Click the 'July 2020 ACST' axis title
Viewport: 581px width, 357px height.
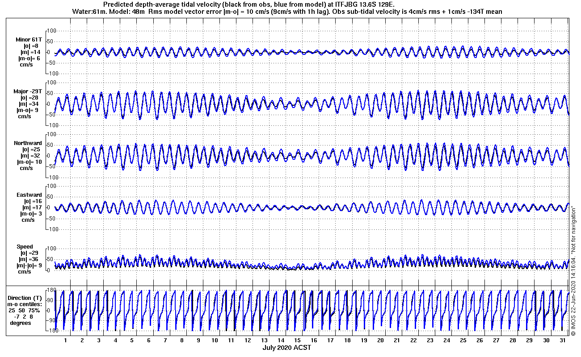[286, 347]
